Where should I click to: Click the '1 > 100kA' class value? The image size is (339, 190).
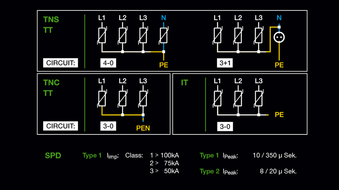tap(164, 155)
